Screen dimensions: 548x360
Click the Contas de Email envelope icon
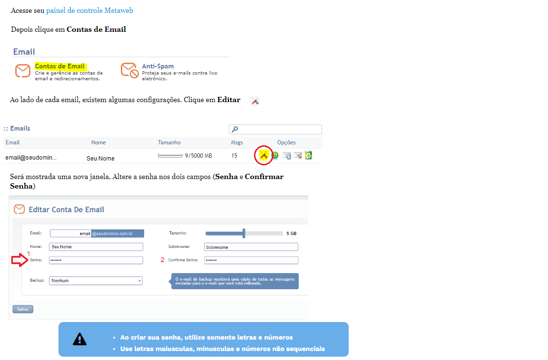coord(22,71)
